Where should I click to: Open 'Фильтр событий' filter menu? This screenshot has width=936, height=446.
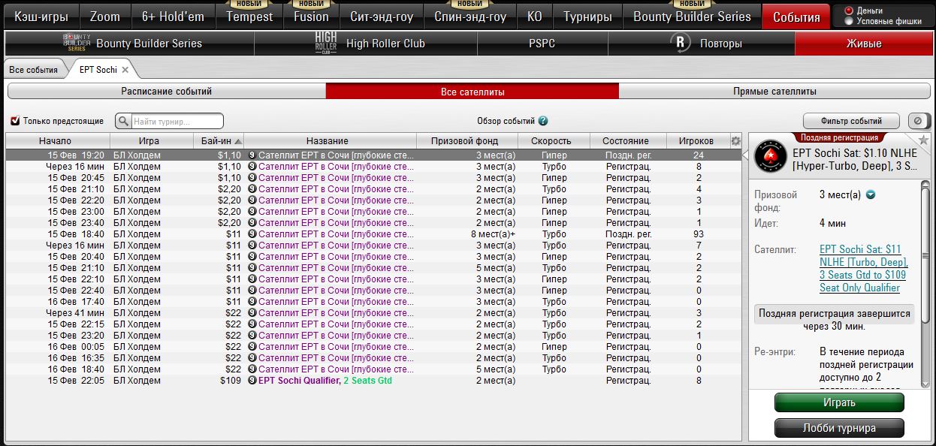click(851, 121)
